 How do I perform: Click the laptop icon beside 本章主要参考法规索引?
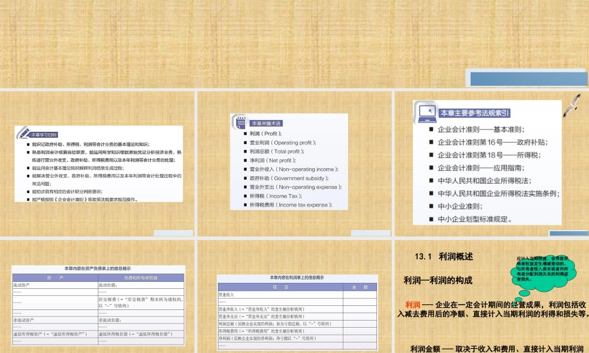(426, 111)
